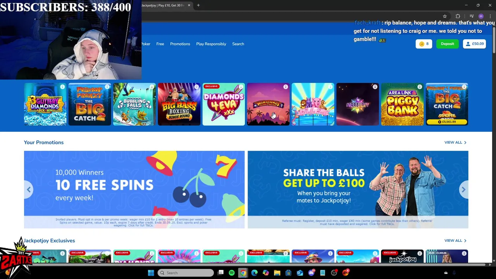This screenshot has width=496, height=279.
Task: Click the coin rewards counter showing 8
Action: 424,44
